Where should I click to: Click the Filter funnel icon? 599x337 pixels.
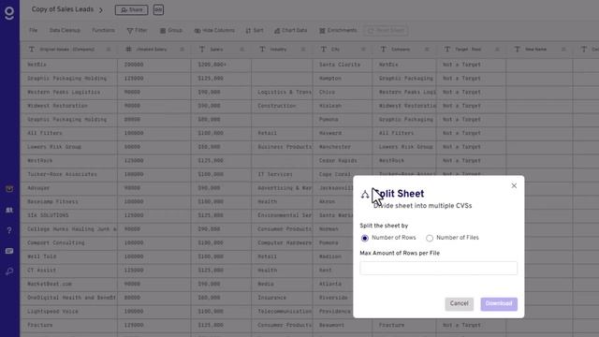point(130,31)
